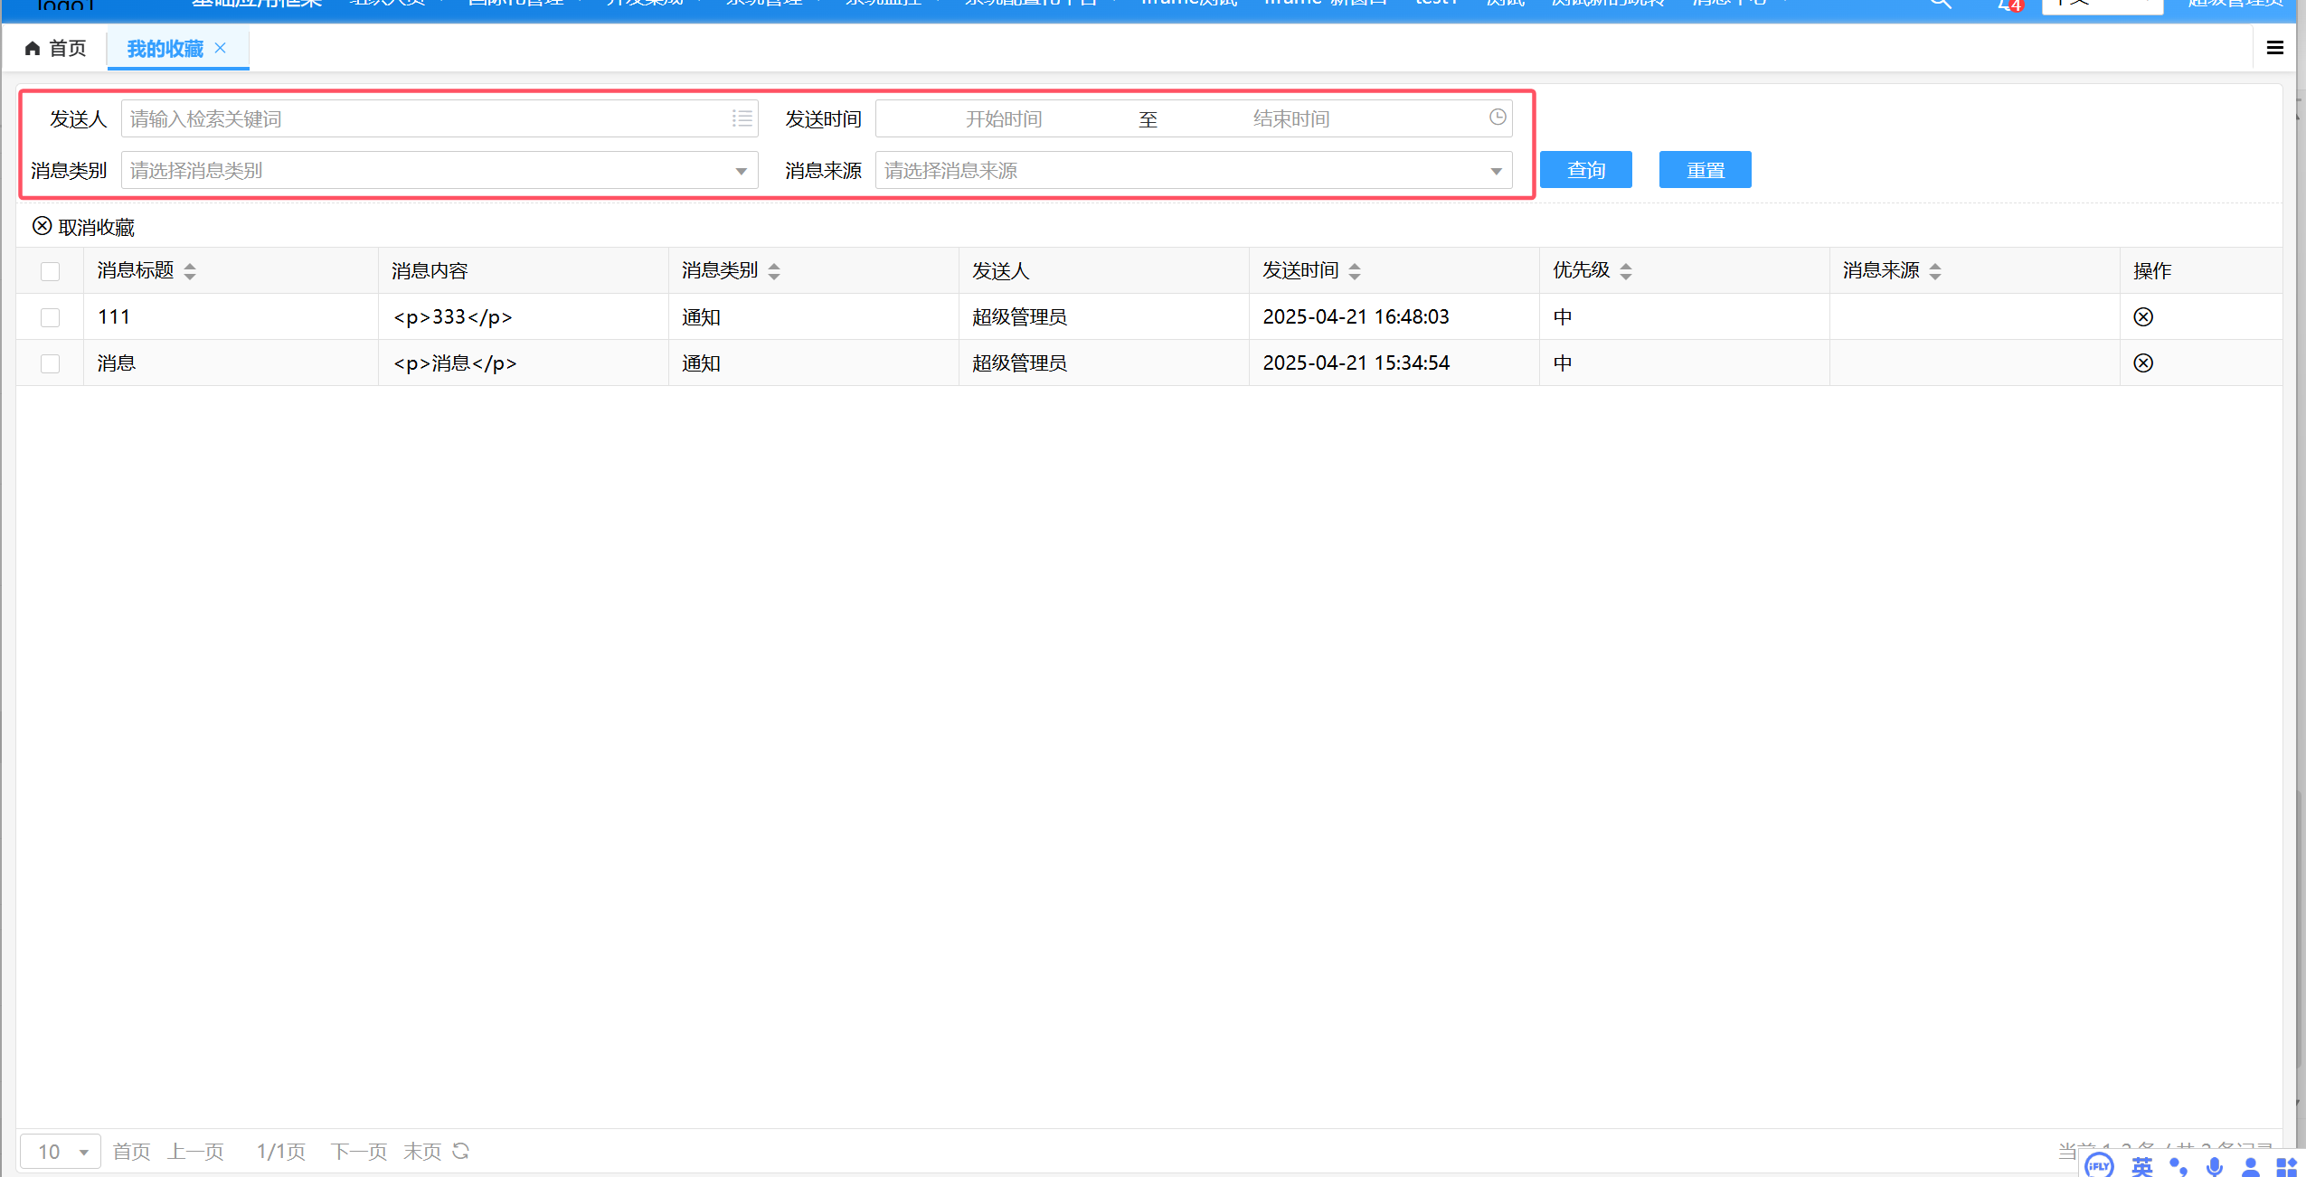
Task: Open the hamburger menu at top right
Action: click(2274, 48)
